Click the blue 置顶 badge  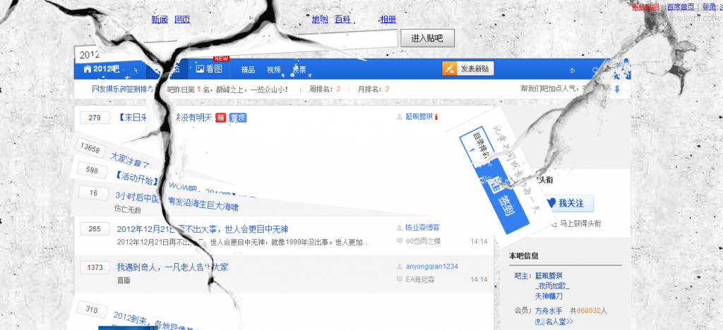pyautogui.click(x=237, y=118)
